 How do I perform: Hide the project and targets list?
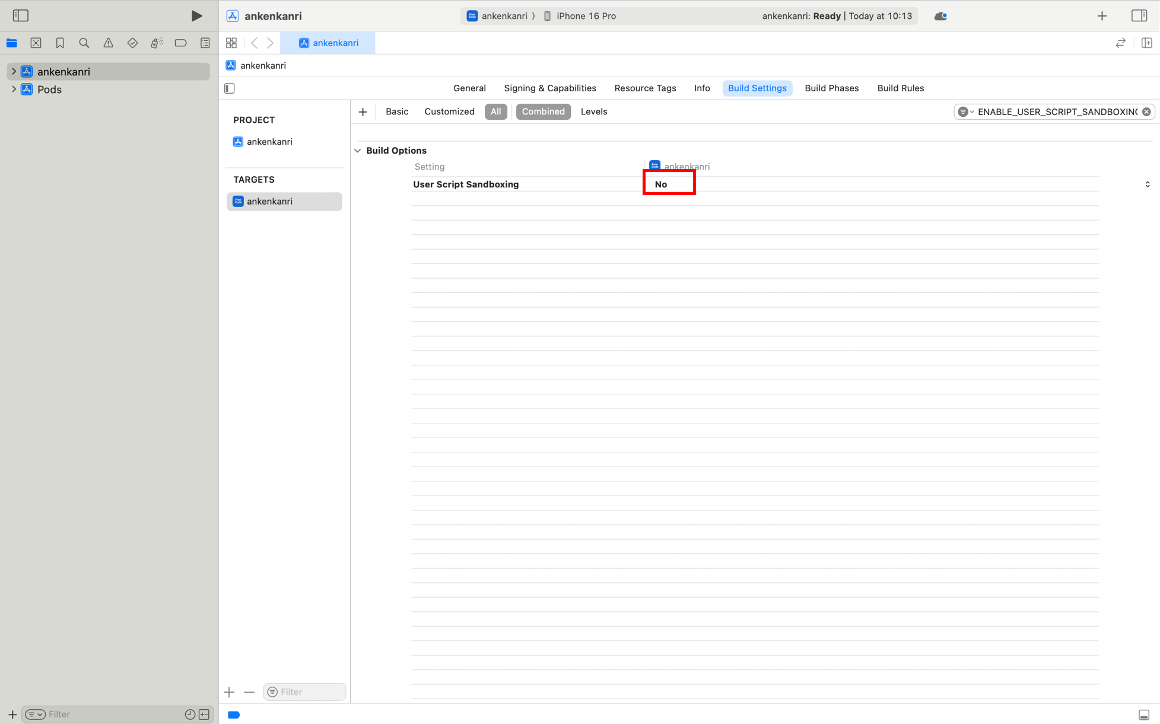tap(230, 88)
